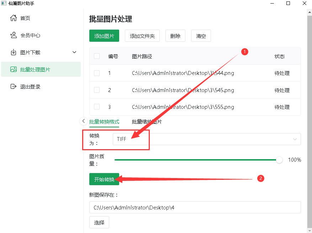Screen dimensions: 312x233
Task: Click the 删除 button
Action: tap(175, 36)
